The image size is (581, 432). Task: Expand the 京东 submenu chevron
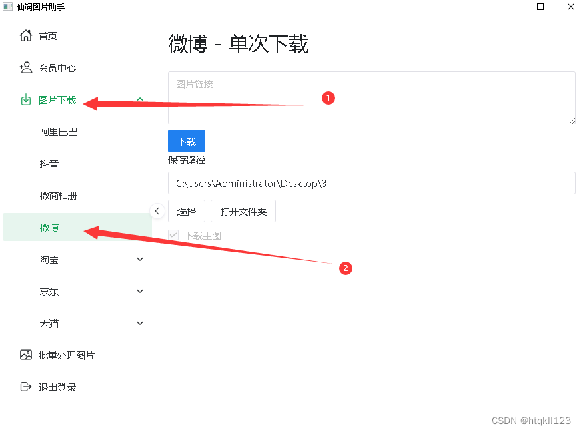[140, 291]
